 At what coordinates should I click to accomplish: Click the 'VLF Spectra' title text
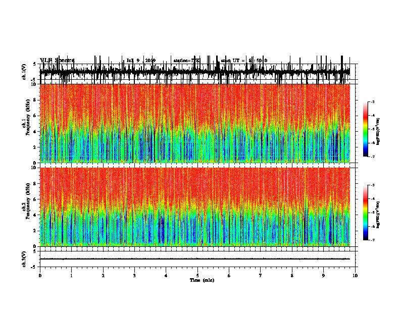tap(57, 61)
